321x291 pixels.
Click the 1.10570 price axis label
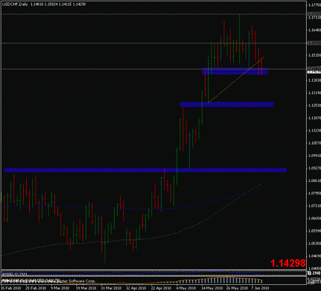314,143
